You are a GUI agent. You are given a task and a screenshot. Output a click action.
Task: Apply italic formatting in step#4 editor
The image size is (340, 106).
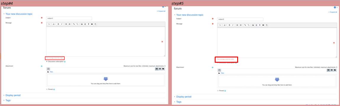pyautogui.click(x=62, y=24)
